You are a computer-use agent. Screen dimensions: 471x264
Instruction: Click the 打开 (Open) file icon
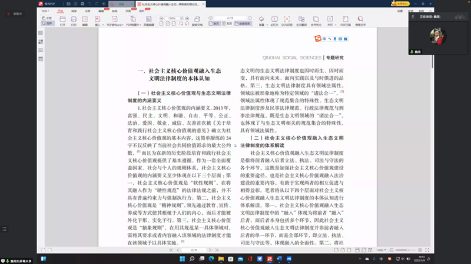coord(62,21)
